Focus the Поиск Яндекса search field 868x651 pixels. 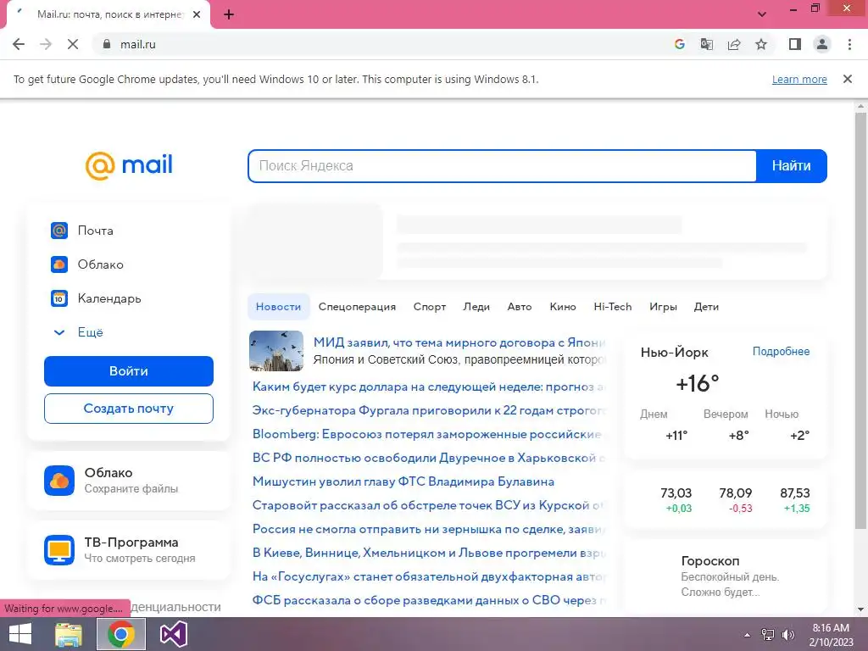[502, 165]
